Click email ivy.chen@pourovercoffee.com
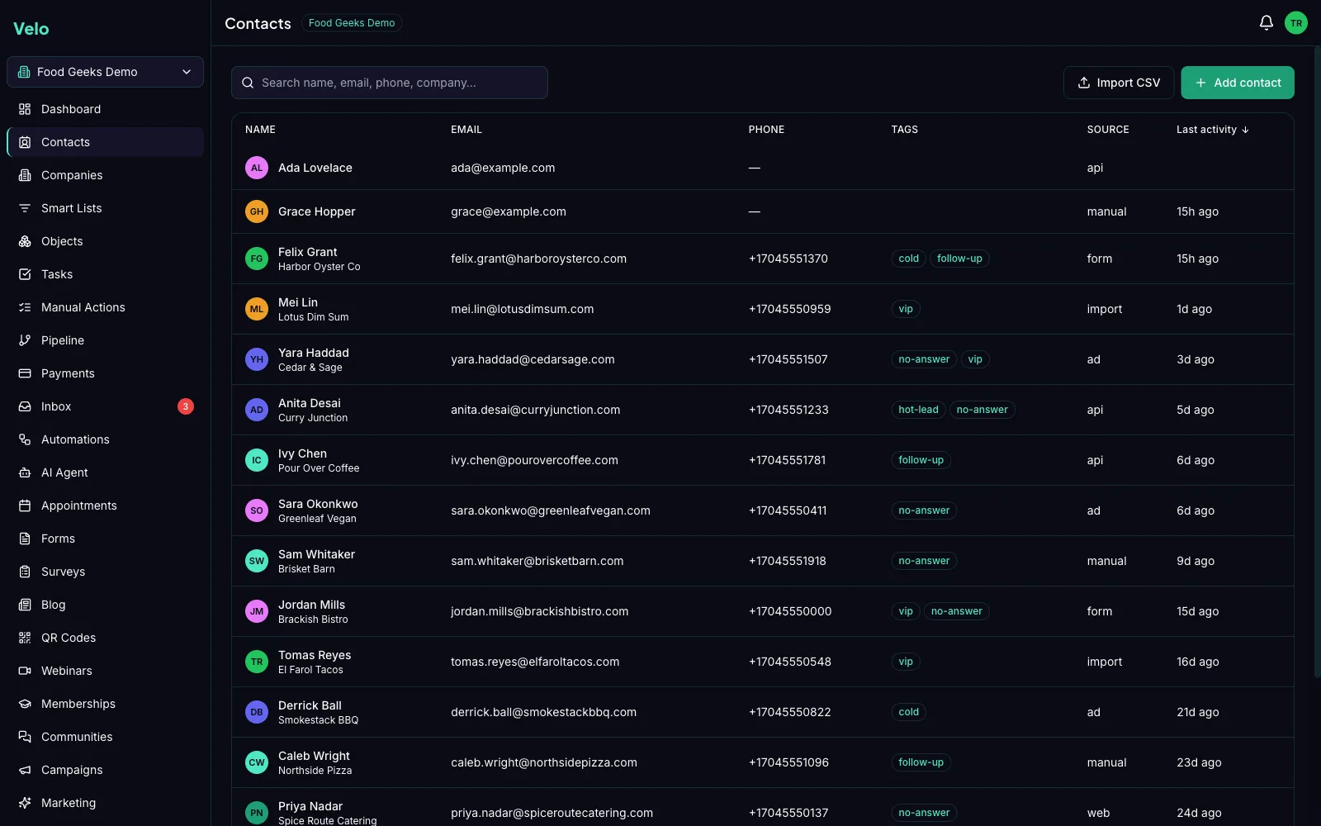Image resolution: width=1321 pixels, height=826 pixels. click(x=534, y=460)
